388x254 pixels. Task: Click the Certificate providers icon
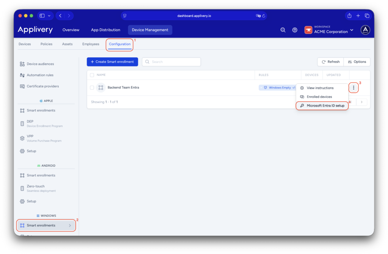tap(23, 86)
